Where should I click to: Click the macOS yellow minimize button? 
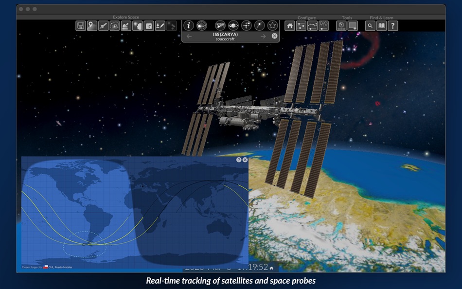coord(28,9)
